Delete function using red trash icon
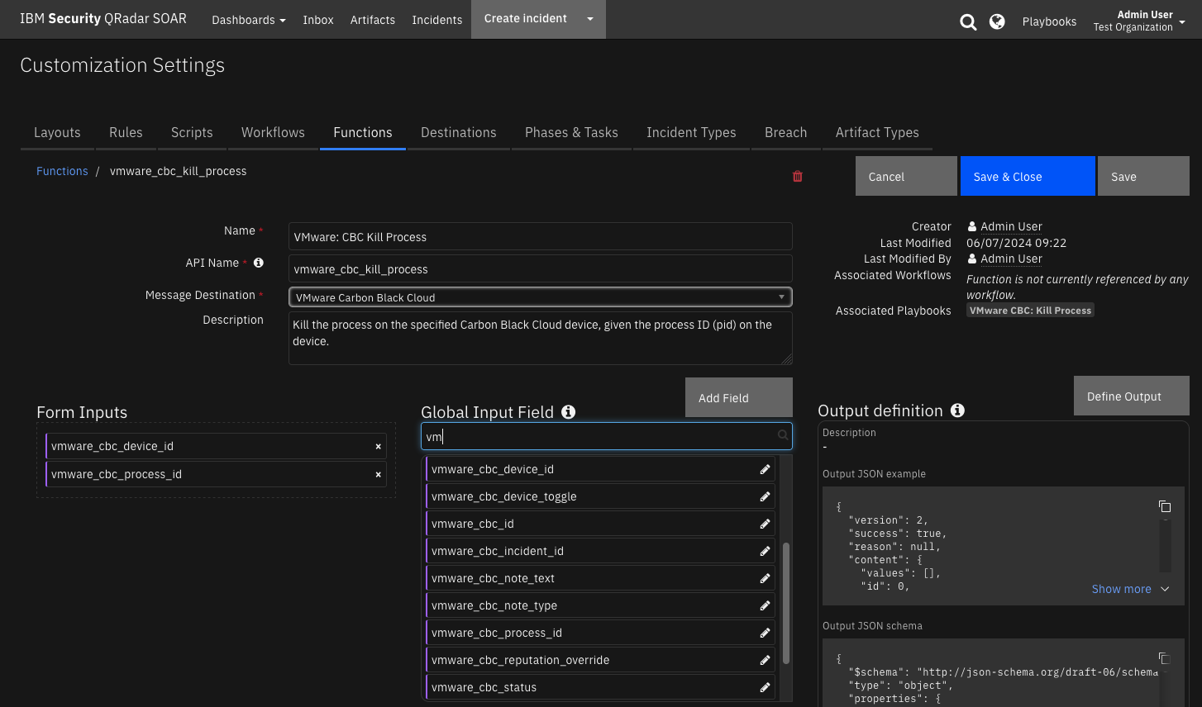Image resolution: width=1202 pixels, height=707 pixels. tap(798, 176)
